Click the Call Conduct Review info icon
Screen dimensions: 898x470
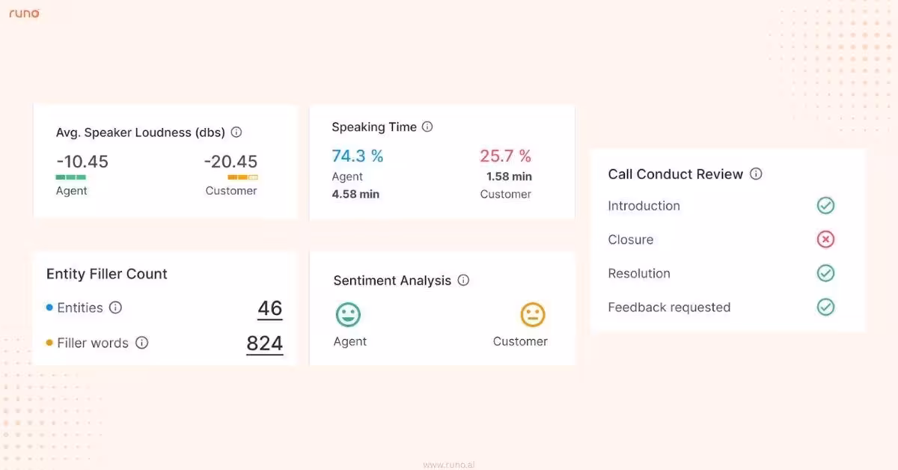tap(756, 174)
